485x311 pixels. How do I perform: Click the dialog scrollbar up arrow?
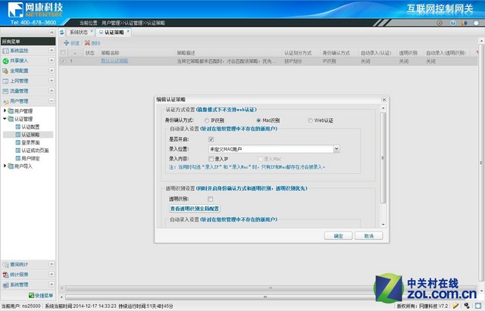tap(383, 108)
